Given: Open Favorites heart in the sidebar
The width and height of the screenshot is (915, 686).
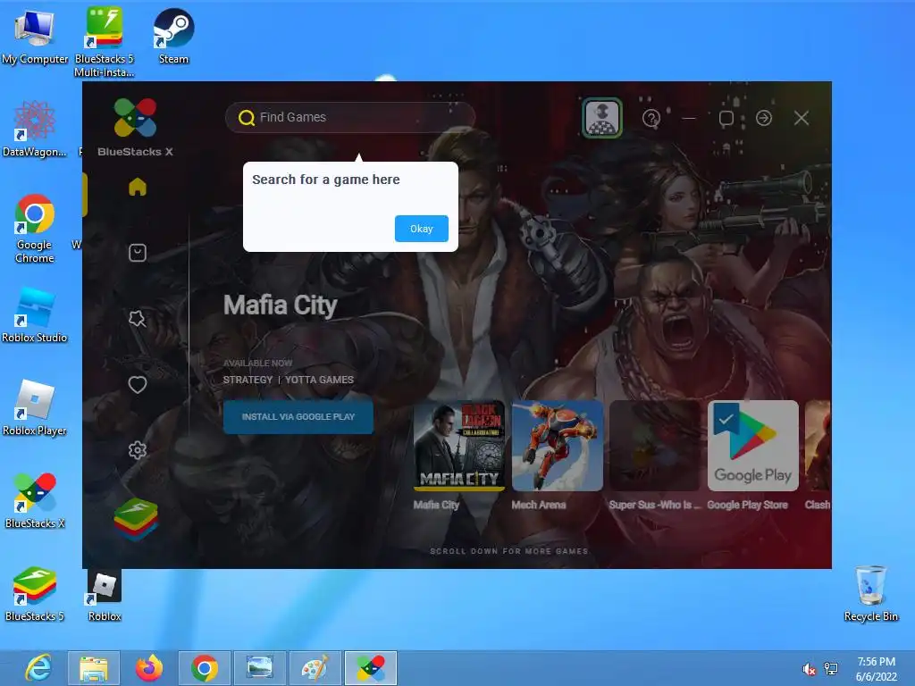Looking at the screenshot, I should coord(137,384).
